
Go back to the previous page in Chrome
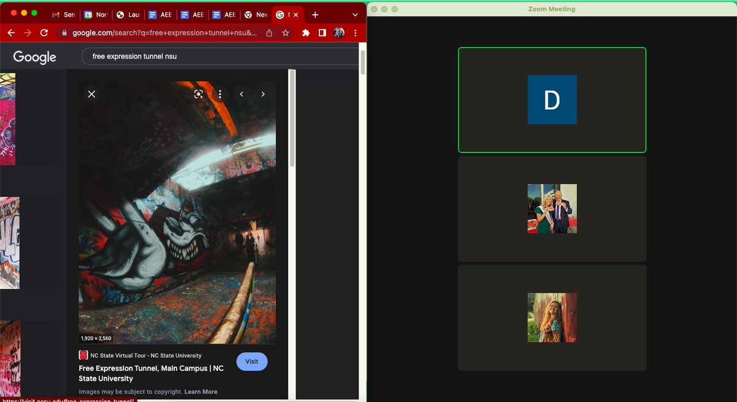11,33
